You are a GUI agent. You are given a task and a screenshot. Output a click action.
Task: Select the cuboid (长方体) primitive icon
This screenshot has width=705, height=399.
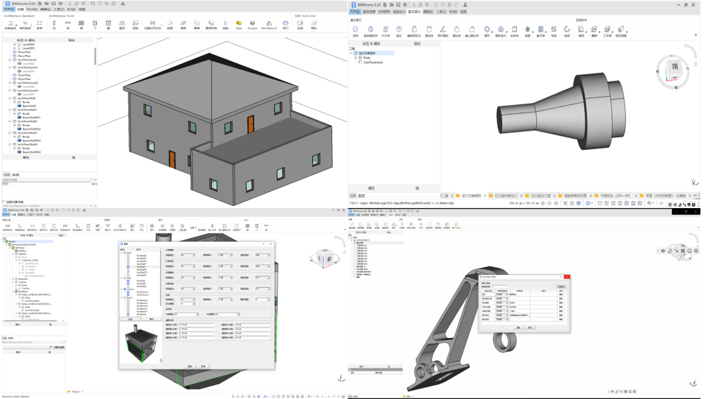(385, 30)
